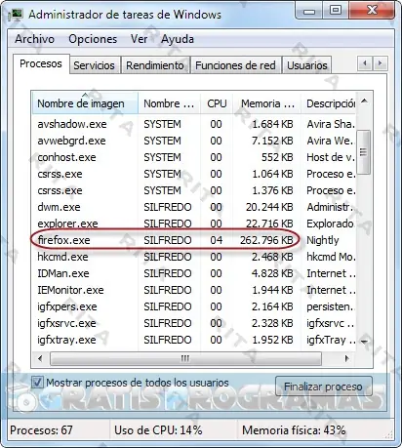
Task: Click the Finalizar proceso button
Action: click(323, 387)
